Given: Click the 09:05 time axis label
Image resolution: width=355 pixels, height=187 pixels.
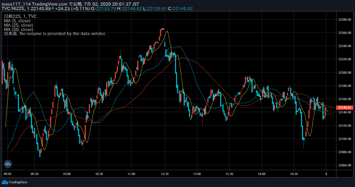Looking at the screenshot, I should click(8, 174).
